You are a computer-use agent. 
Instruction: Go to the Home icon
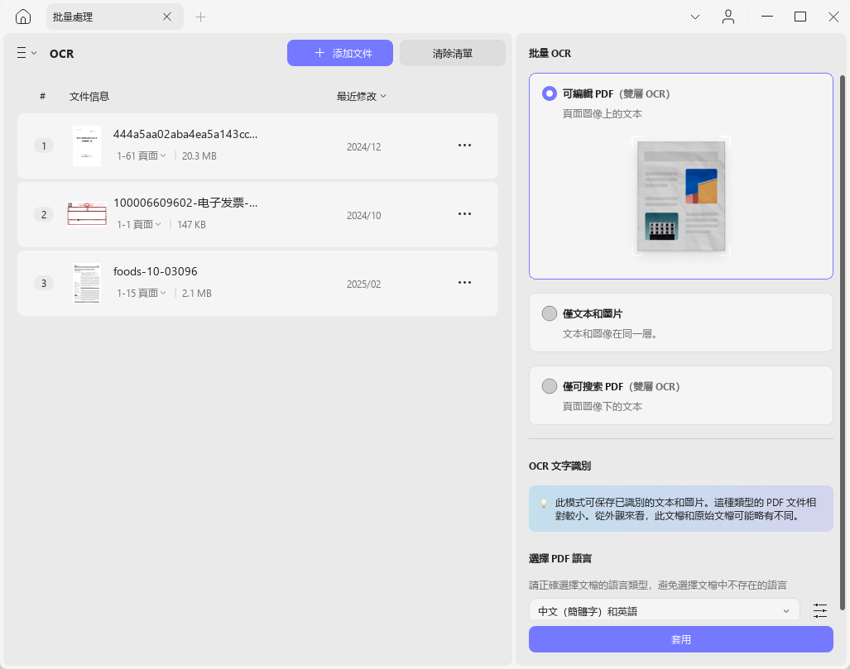[x=23, y=17]
